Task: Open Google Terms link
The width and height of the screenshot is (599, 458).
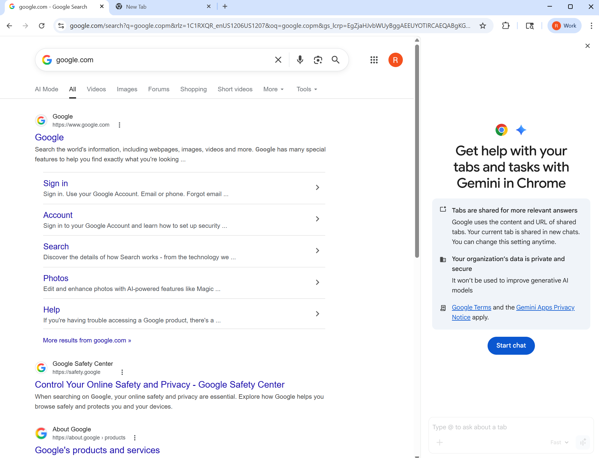Action: tap(471, 307)
